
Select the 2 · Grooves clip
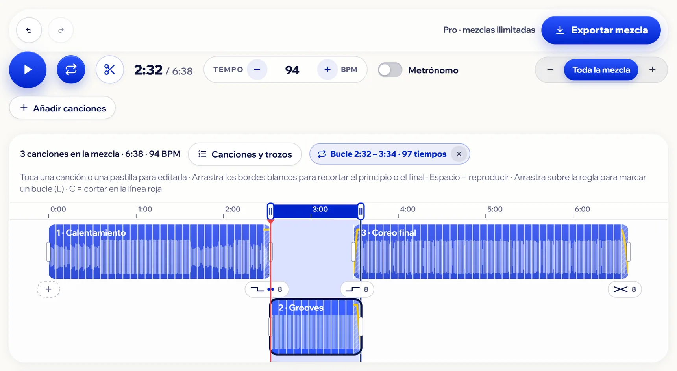coord(316,327)
